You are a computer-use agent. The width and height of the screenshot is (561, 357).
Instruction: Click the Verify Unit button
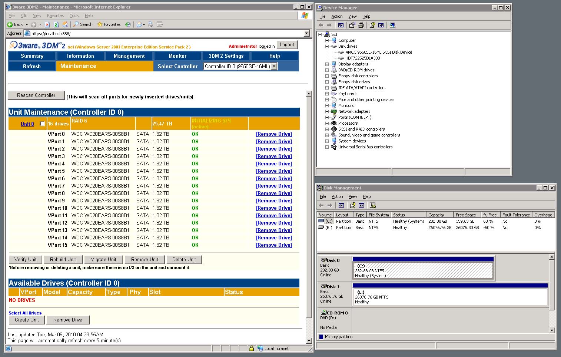tap(26, 260)
